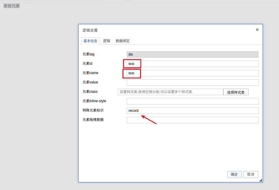Click the 元素tag field showing div

192,54
